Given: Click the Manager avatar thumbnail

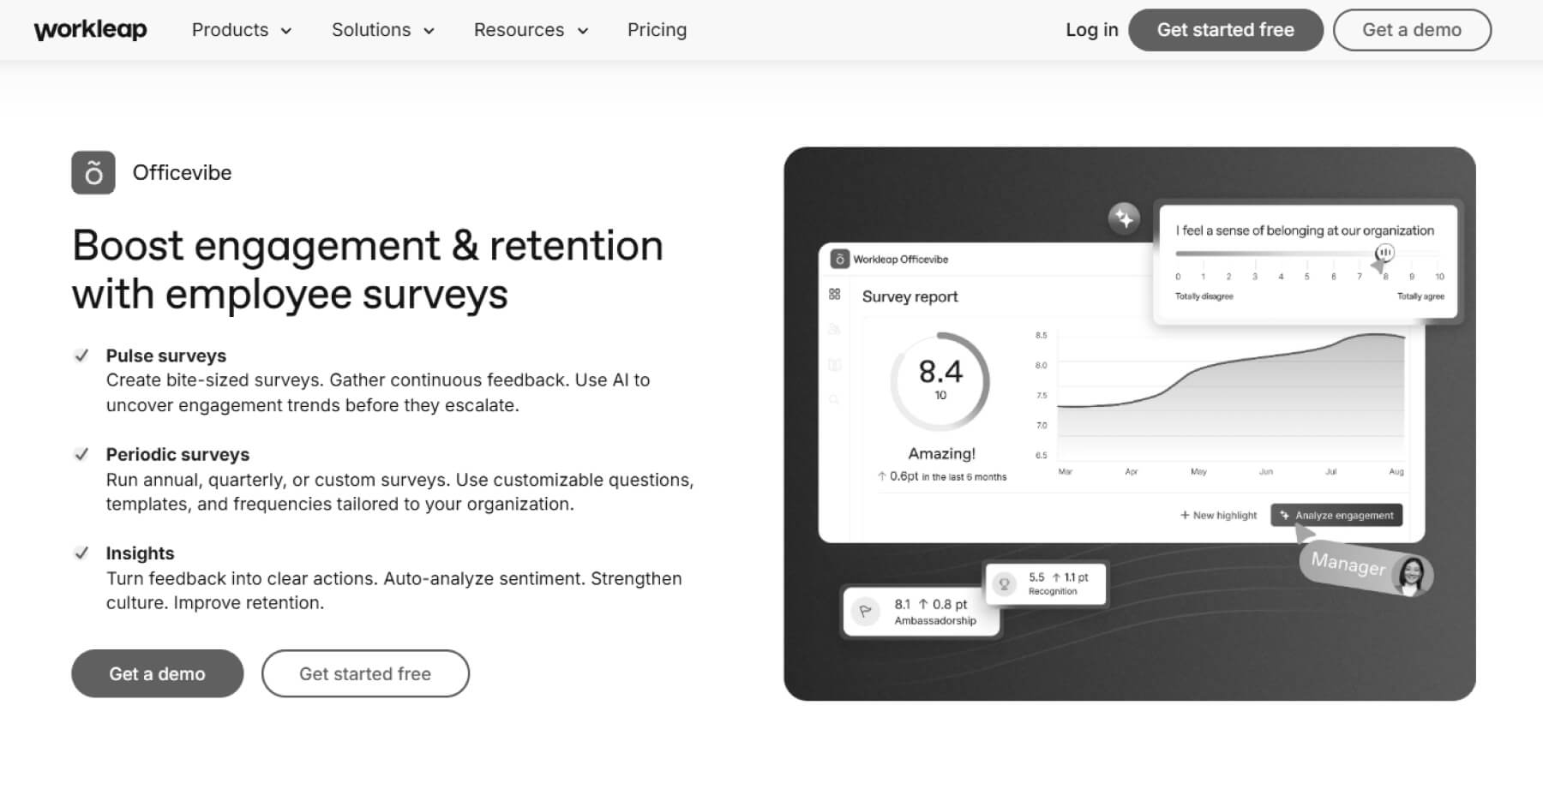Looking at the screenshot, I should pyautogui.click(x=1413, y=575).
